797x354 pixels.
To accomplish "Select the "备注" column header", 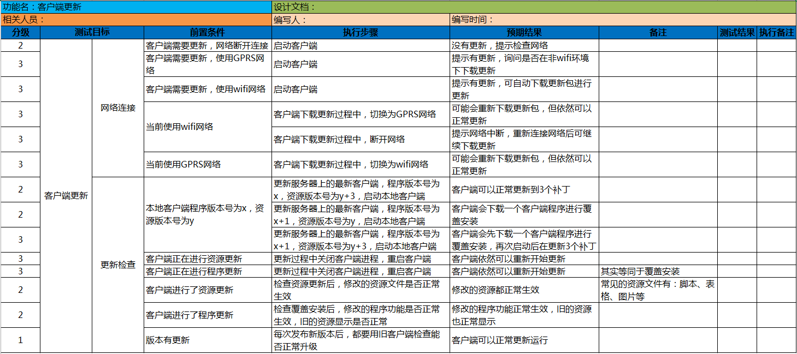I will coord(658,32).
